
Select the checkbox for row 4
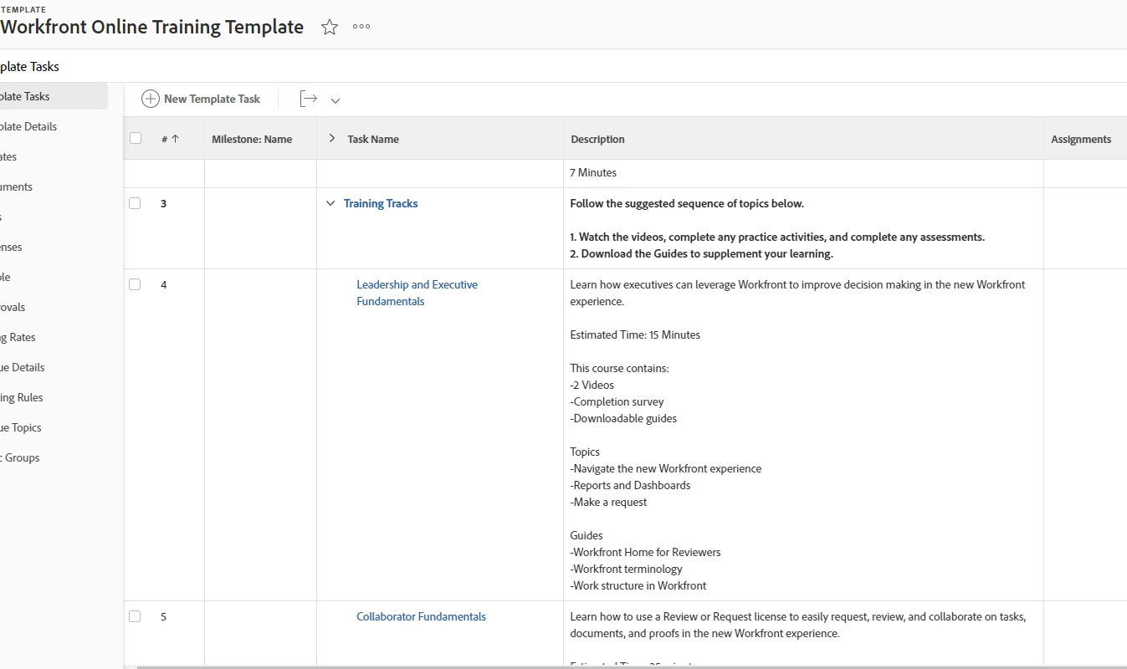pos(135,284)
